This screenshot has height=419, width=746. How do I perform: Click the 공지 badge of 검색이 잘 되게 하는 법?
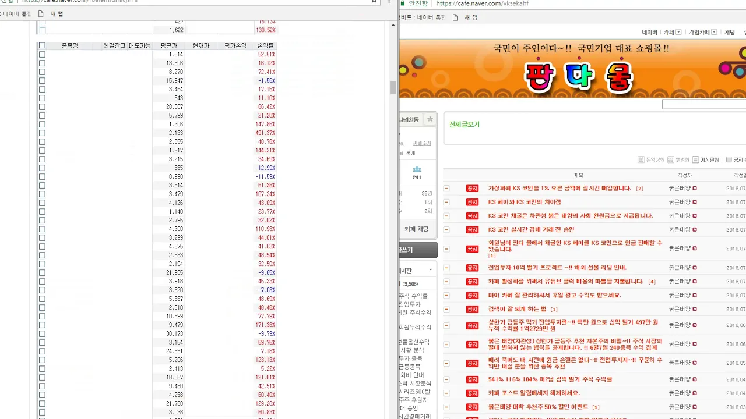tap(472, 309)
